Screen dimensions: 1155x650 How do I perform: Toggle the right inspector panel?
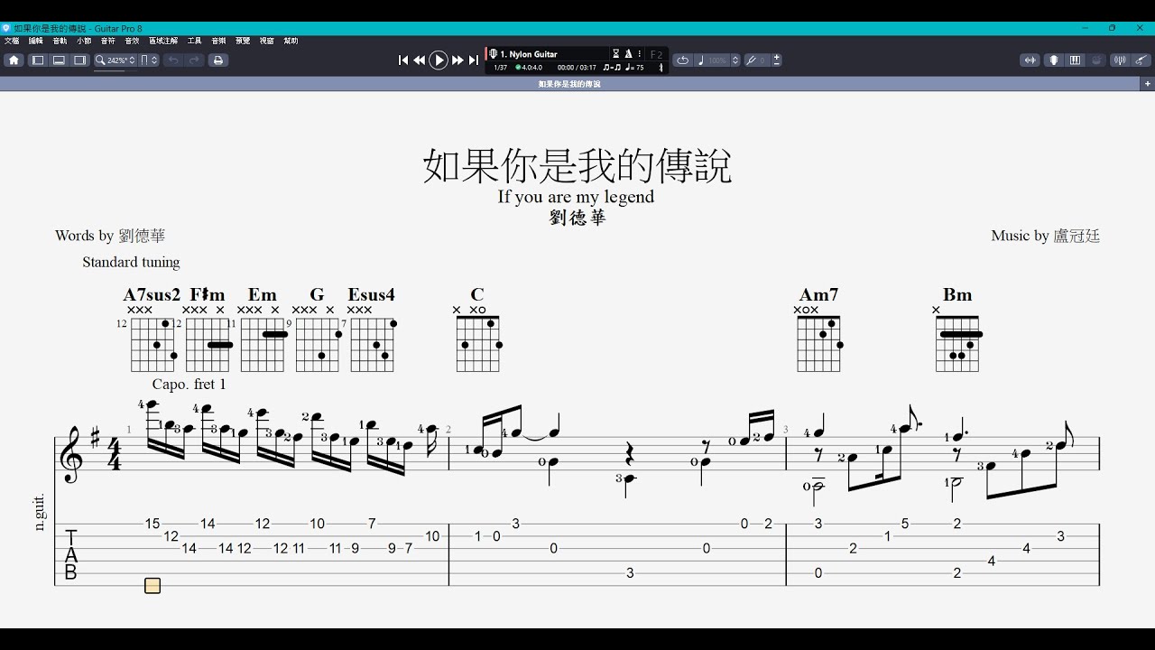pos(79,60)
